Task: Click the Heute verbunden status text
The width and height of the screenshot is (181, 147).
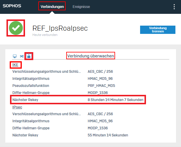Action: [x=45, y=35]
